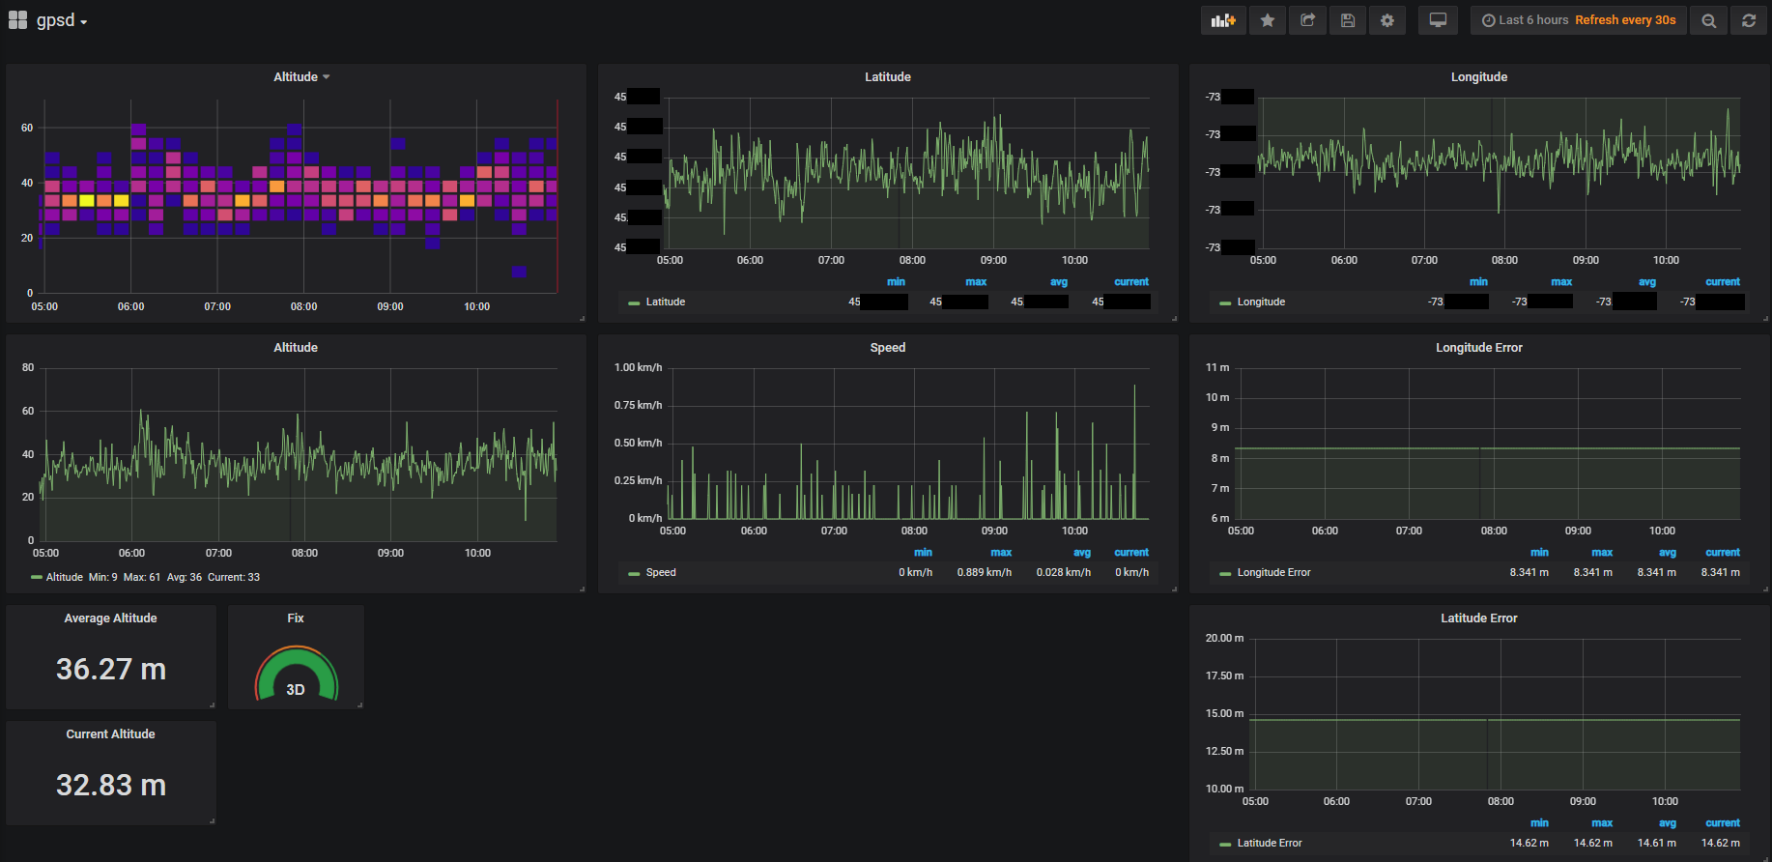Image resolution: width=1772 pixels, height=862 pixels.
Task: Sort Longitude legend by avg column
Action: (1646, 282)
